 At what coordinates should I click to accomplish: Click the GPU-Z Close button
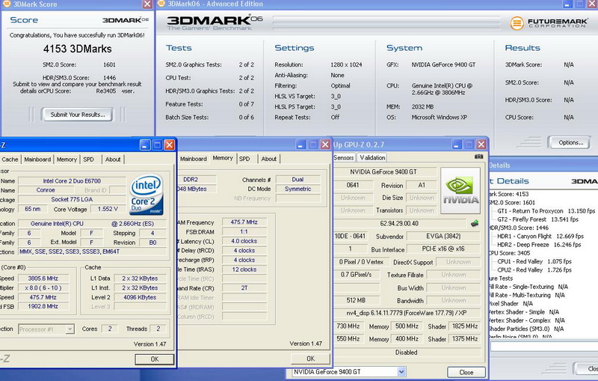point(466,372)
